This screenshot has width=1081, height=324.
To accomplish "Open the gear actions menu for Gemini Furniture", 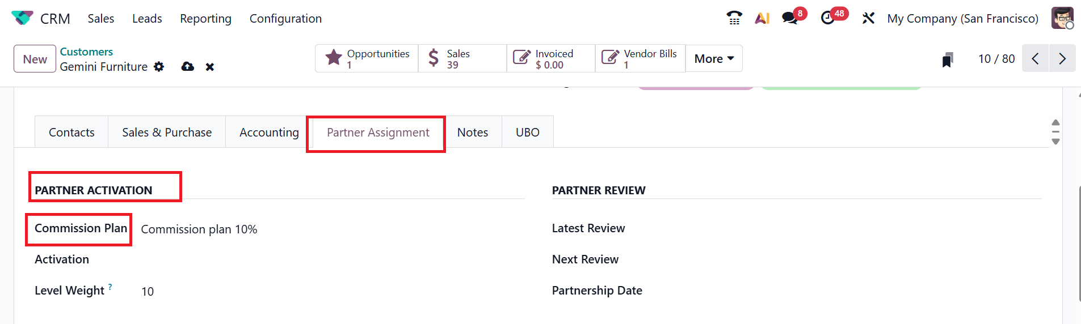I will point(159,67).
